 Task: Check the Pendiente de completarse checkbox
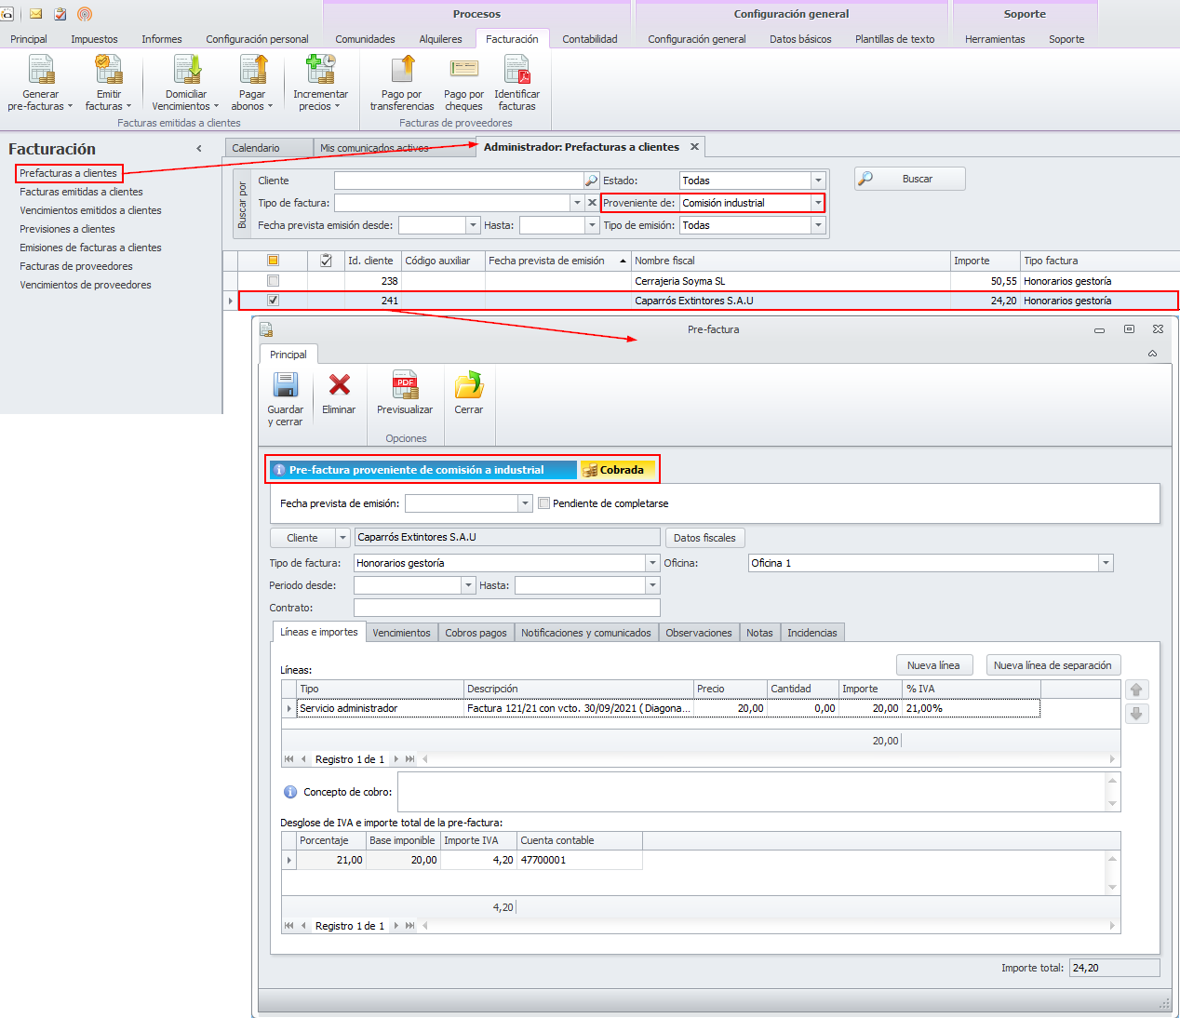click(x=544, y=503)
